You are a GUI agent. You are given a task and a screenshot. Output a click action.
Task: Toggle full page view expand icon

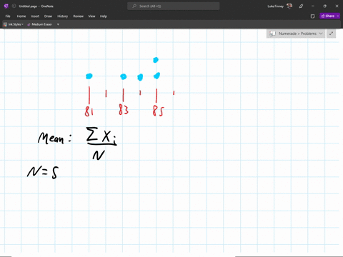pos(331,34)
